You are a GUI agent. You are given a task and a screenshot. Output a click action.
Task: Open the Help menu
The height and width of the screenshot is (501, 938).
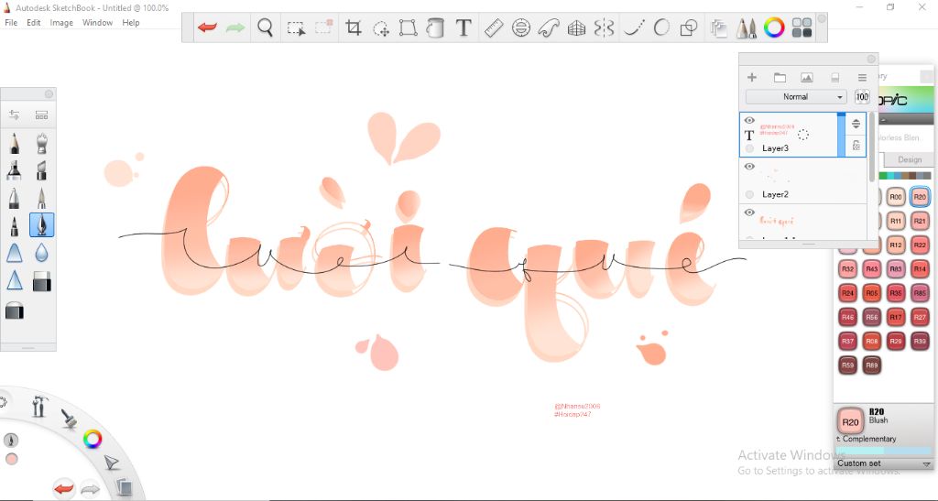click(x=131, y=23)
